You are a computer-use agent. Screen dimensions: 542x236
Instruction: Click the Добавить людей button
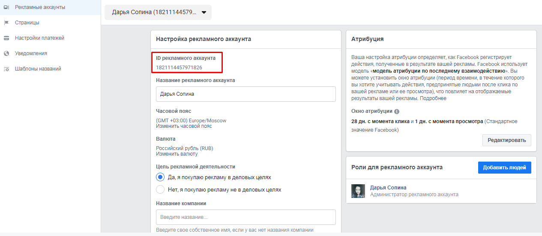click(504, 168)
